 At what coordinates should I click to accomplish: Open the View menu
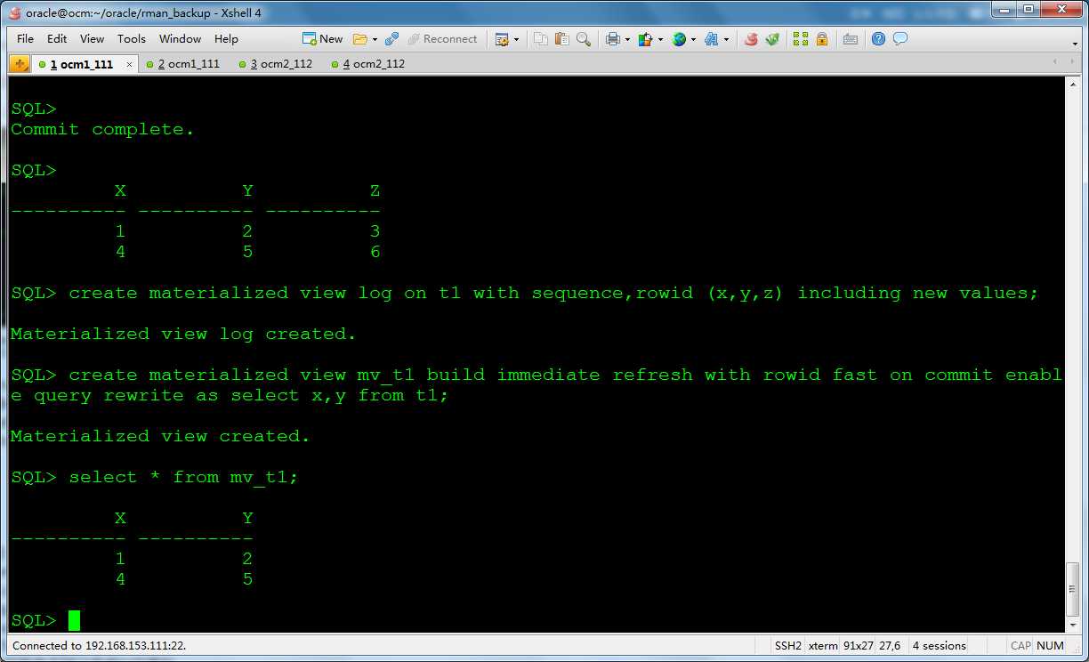coord(92,39)
